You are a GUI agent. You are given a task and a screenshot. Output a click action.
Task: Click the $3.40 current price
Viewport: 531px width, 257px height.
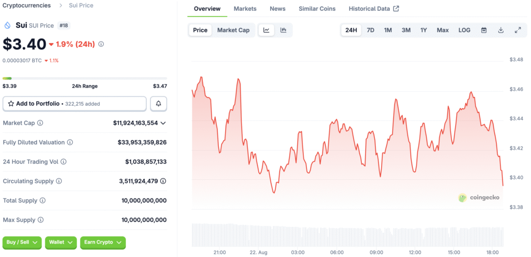(24, 44)
